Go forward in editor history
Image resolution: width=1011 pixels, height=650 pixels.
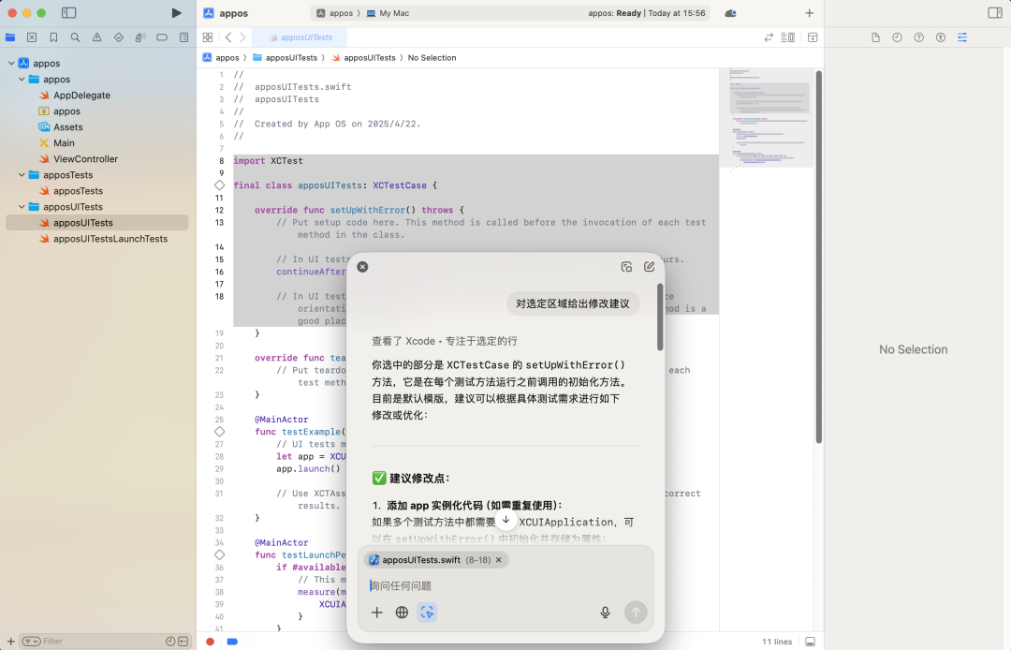242,37
